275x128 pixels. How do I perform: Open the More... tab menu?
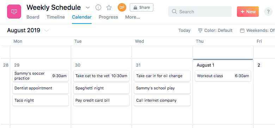point(133,17)
